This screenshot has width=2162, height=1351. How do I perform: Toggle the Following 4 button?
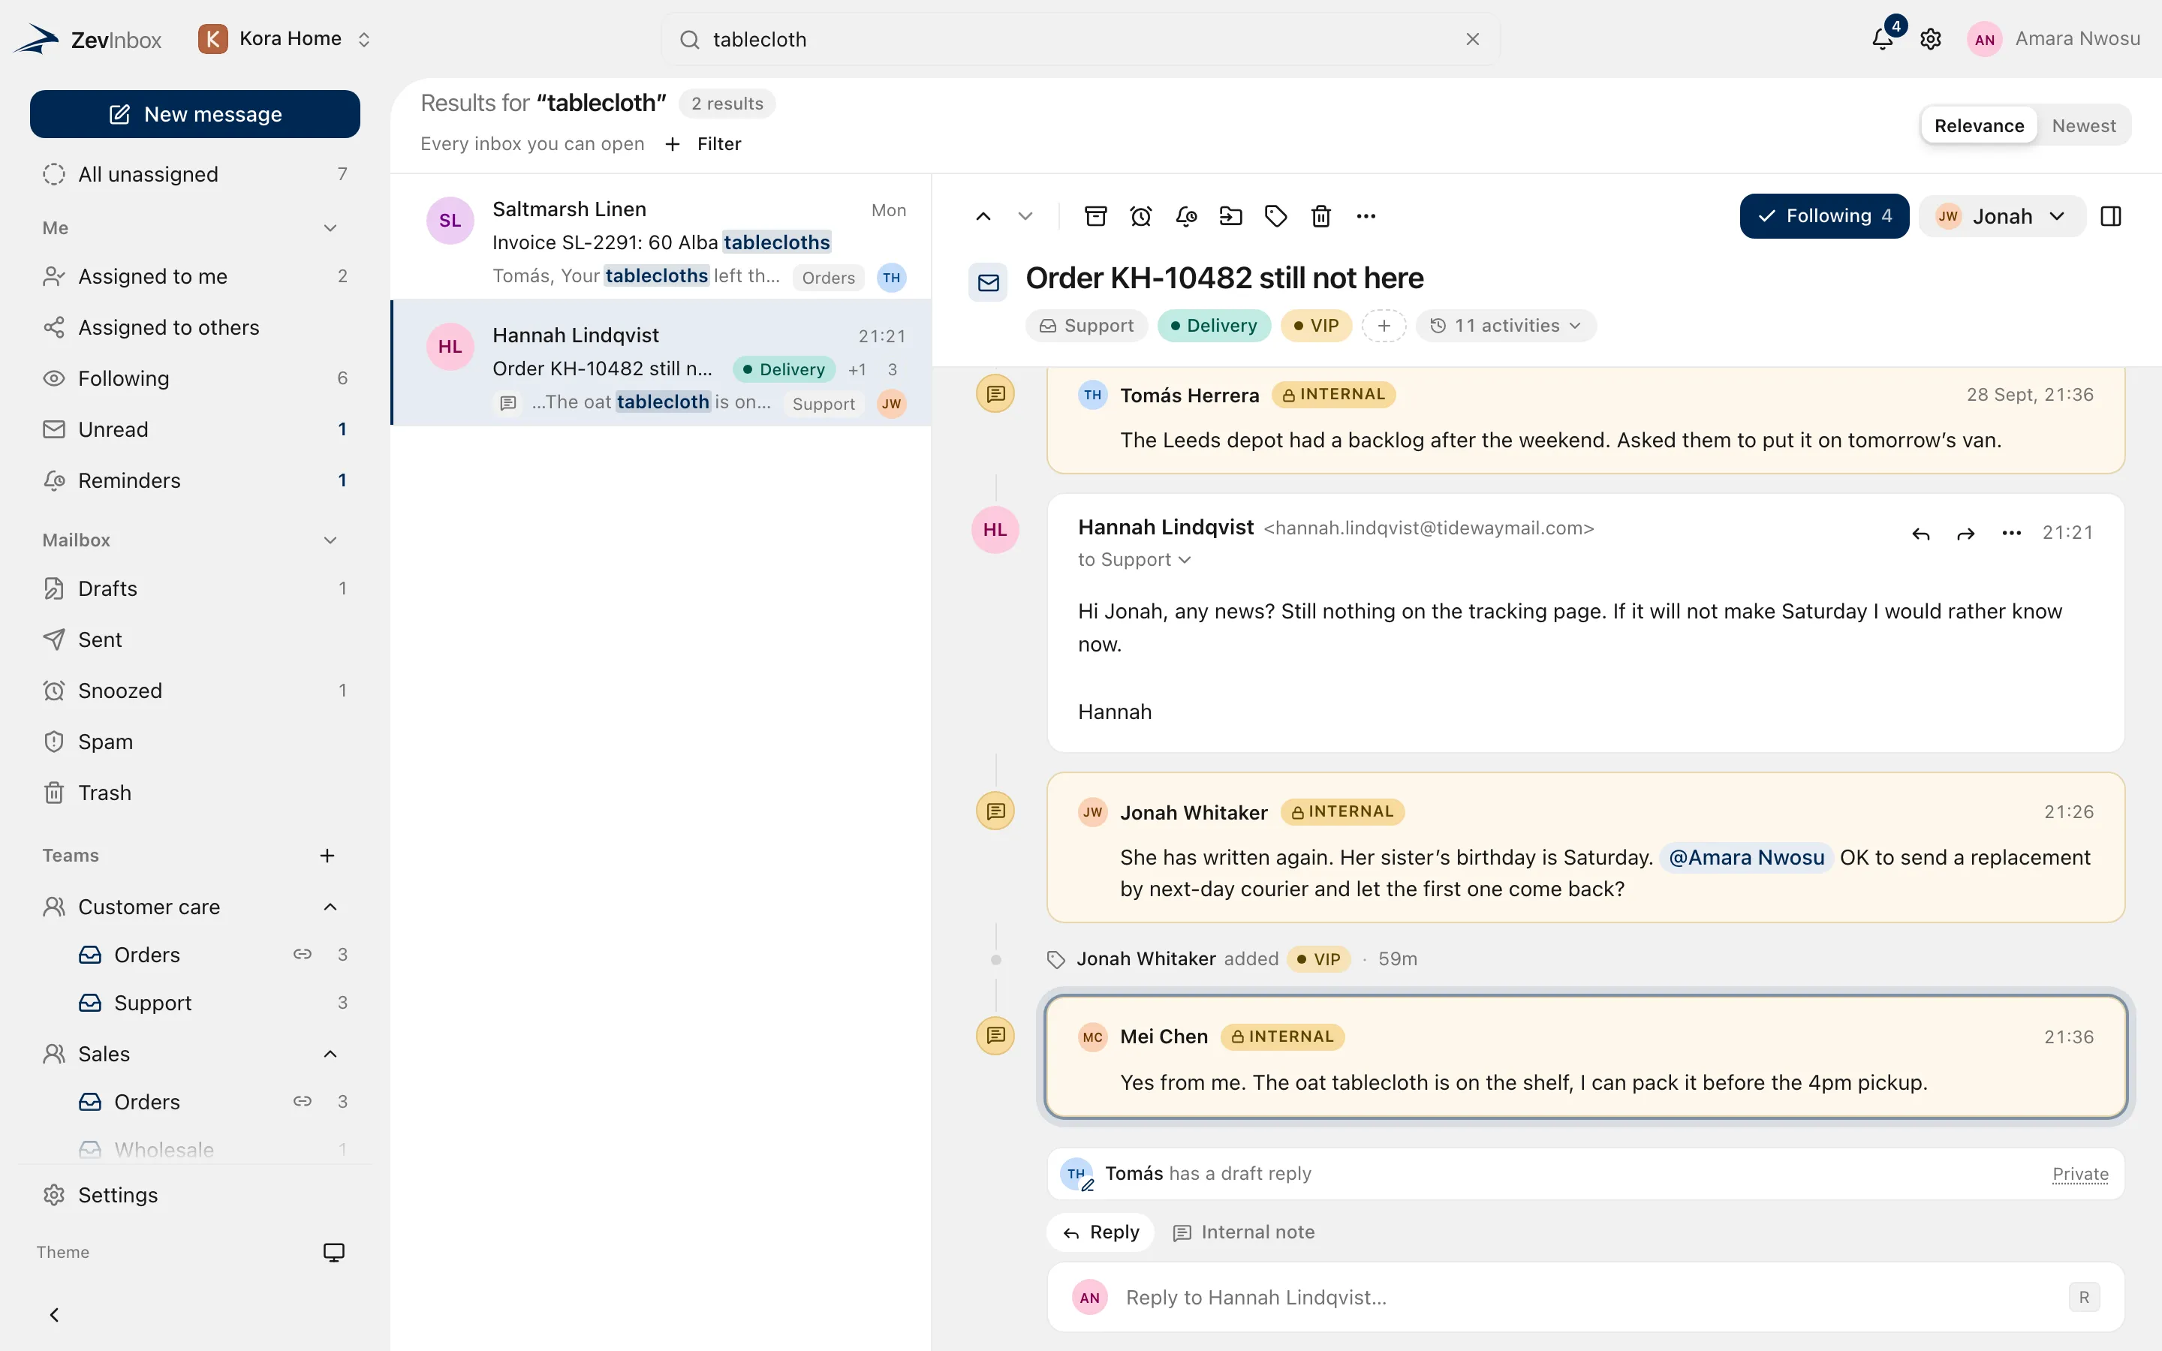click(x=1824, y=216)
